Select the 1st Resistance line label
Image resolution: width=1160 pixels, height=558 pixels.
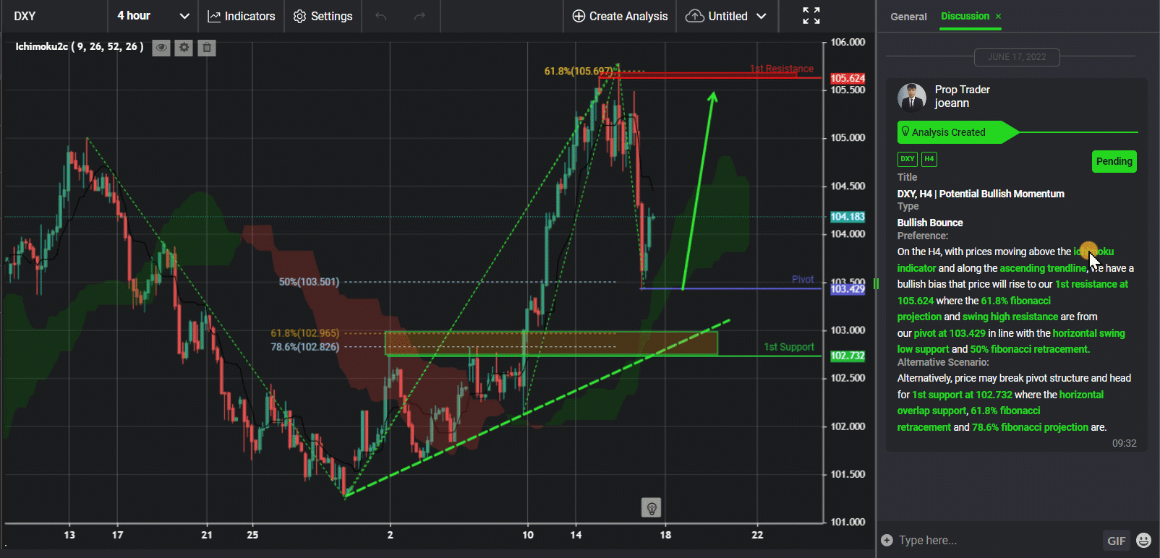[x=781, y=69]
